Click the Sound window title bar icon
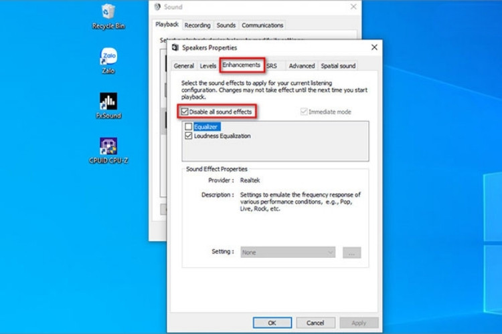502x334 pixels. [x=157, y=7]
